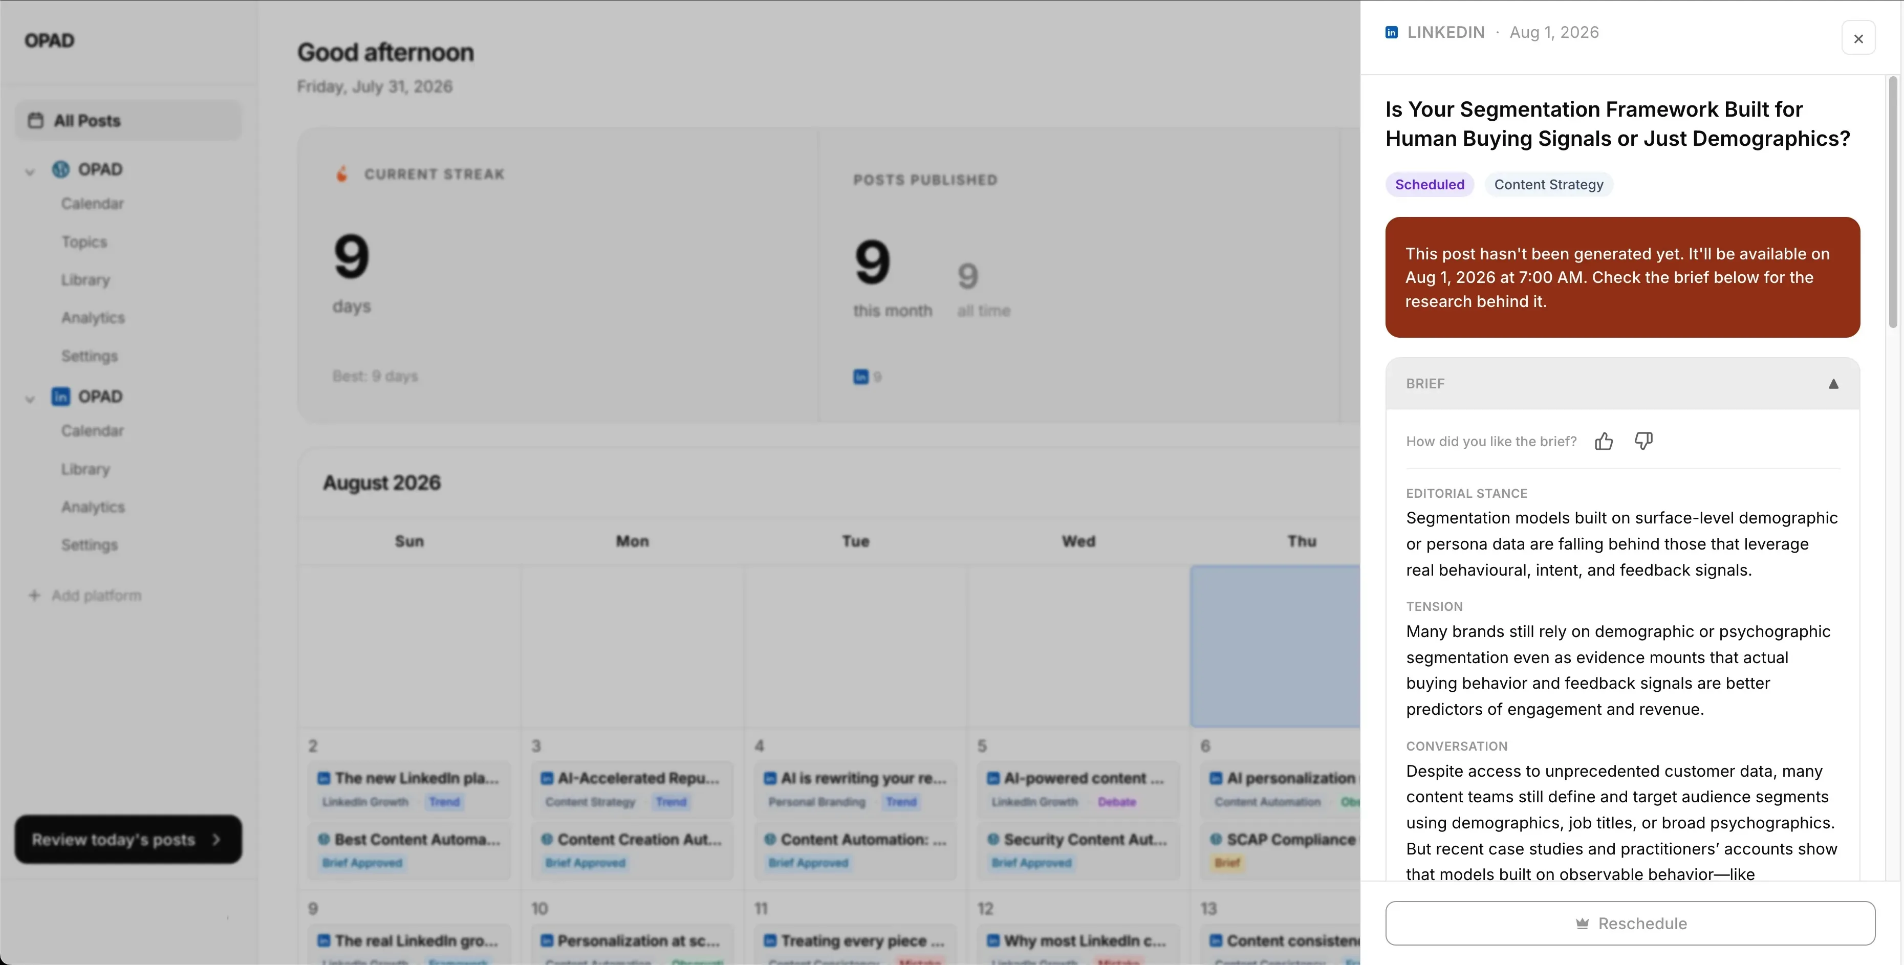
Task: Open post 'Why most LinkedIn c...'
Action: [1079, 945]
